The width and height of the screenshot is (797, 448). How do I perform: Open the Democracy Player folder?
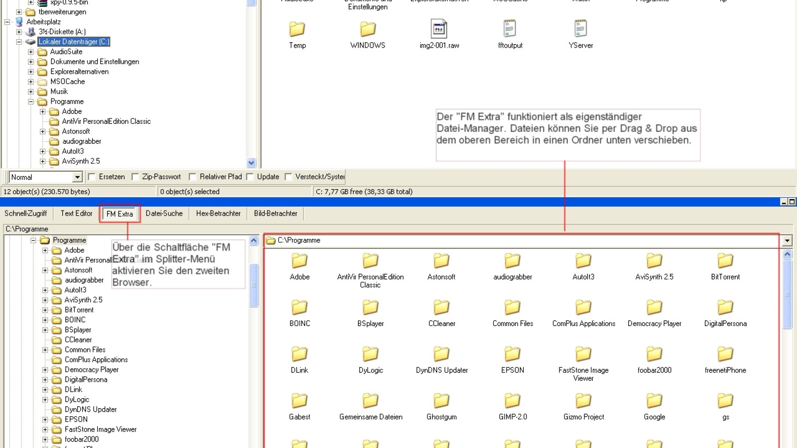654,309
